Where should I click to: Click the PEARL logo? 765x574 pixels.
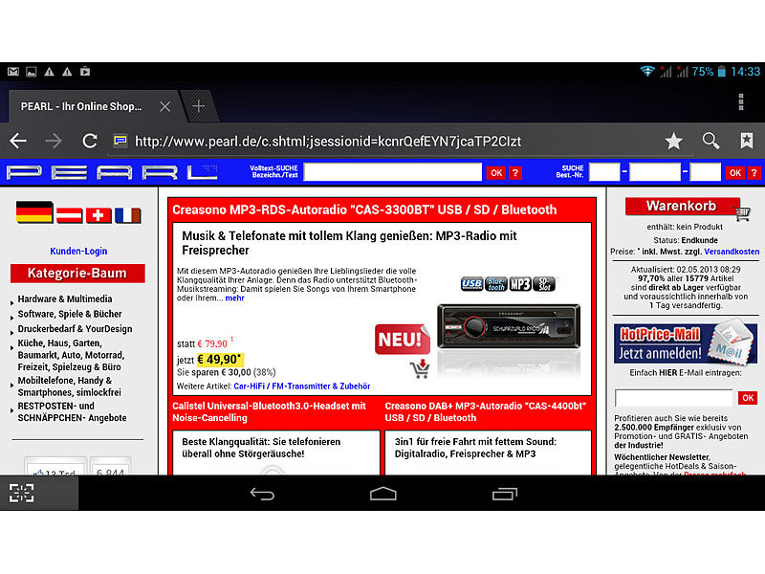(112, 172)
